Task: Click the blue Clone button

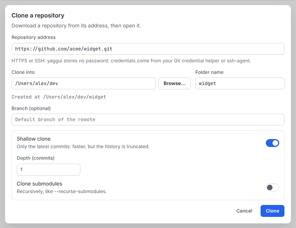Action: coord(273,211)
